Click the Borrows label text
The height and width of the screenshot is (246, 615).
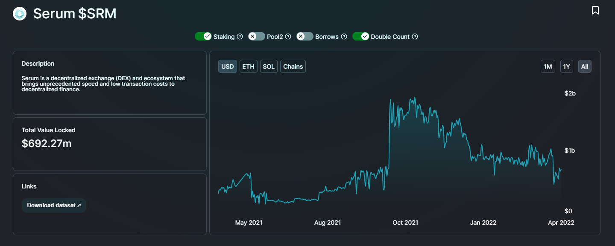[327, 37]
